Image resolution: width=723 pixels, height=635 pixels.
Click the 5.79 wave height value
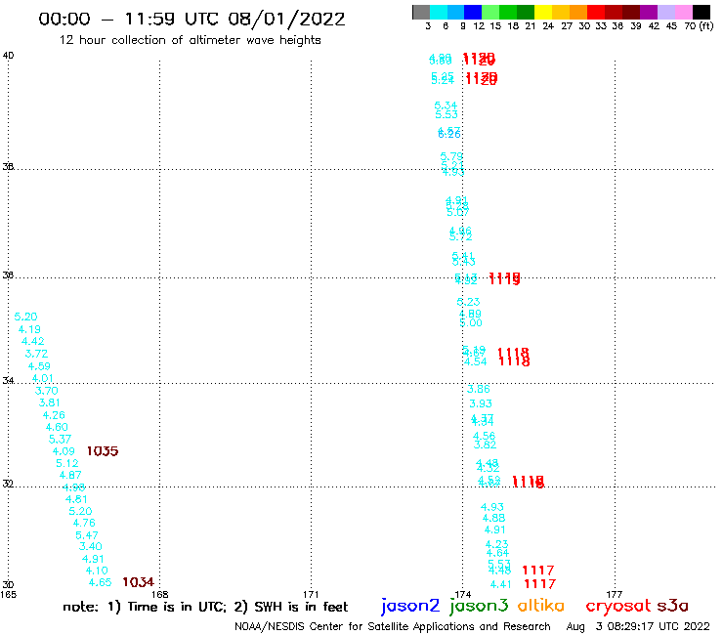click(x=451, y=156)
